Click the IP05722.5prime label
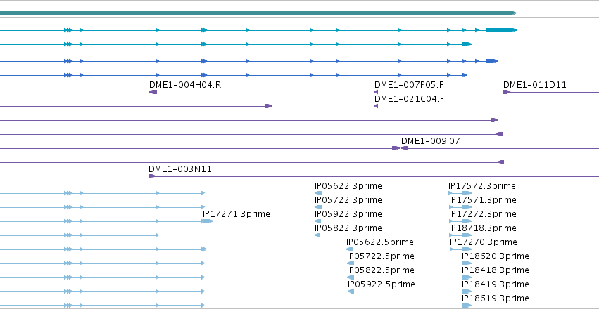This screenshot has width=599, height=309. [381, 256]
